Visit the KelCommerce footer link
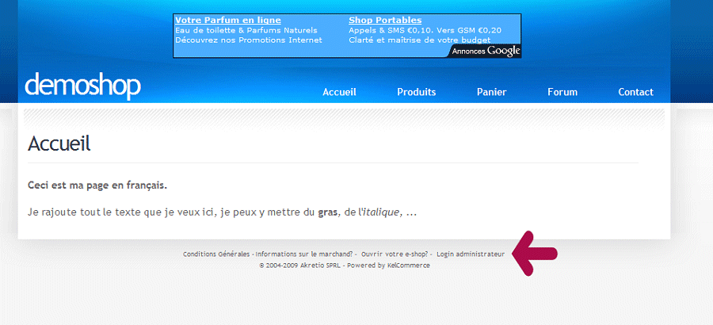The height and width of the screenshot is (325, 713). point(408,266)
